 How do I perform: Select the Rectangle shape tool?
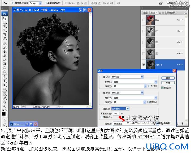pos(5,89)
